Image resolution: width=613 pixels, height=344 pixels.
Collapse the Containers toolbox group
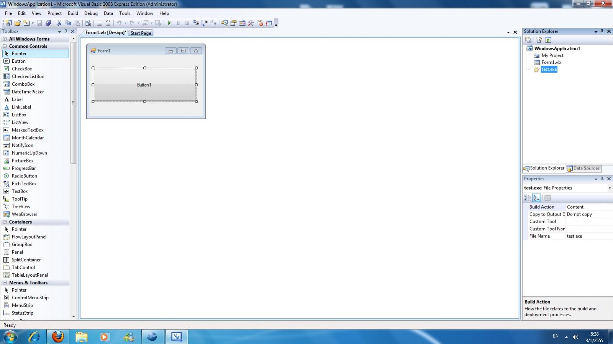coord(5,222)
